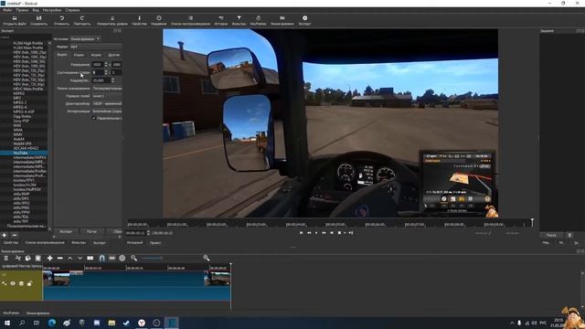
Task: Zoom in the timeline with magnifier
Action: click(x=206, y=258)
